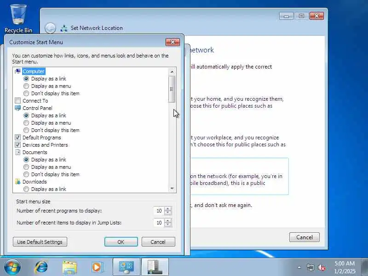
Task: Open Windows Explorer from taskbar
Action: tap(69, 267)
